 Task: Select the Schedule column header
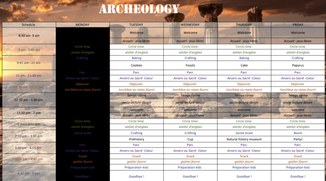pyautogui.click(x=29, y=24)
